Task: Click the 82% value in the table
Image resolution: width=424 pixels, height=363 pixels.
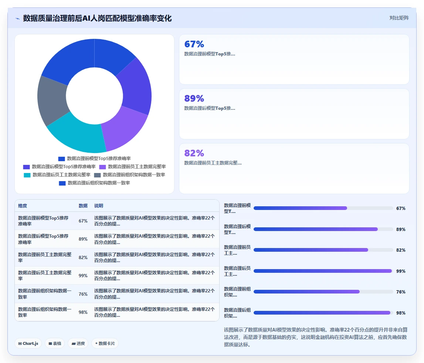Action: pyautogui.click(x=83, y=257)
